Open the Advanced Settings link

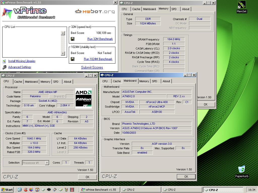[x=20, y=67]
